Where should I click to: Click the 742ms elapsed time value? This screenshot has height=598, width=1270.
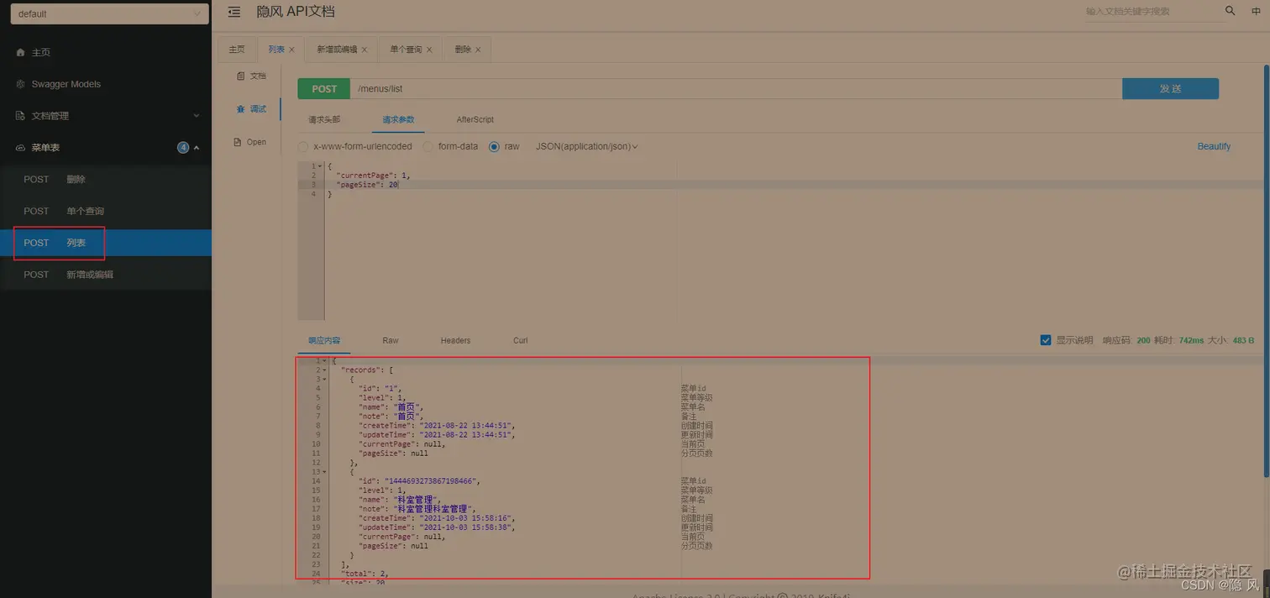1191,340
